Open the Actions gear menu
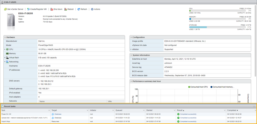The width and height of the screenshot is (257, 124). 95,9
